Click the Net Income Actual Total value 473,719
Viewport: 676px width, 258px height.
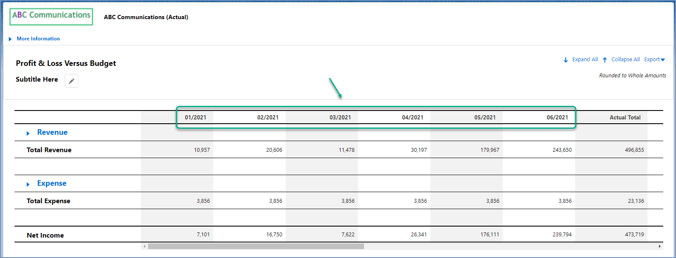point(634,235)
